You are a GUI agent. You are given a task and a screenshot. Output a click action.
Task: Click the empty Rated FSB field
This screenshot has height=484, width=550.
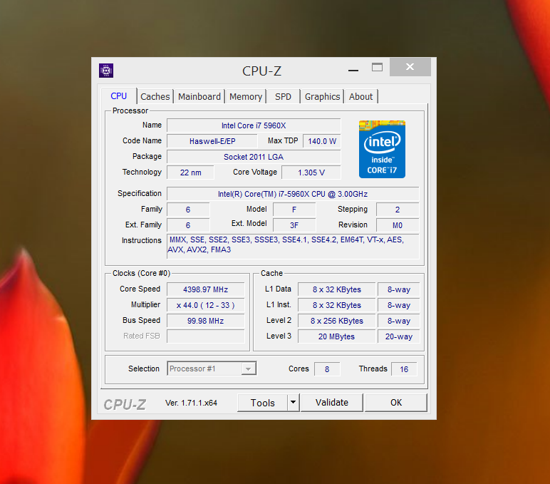click(x=206, y=336)
